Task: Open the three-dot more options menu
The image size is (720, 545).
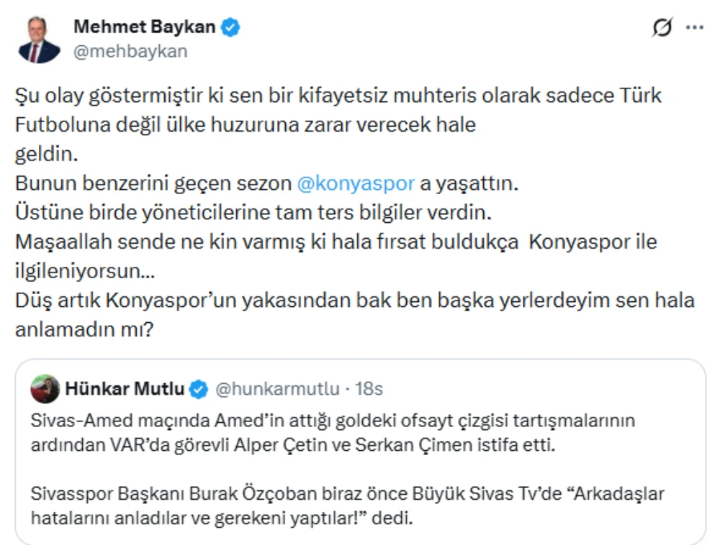Action: coord(694,28)
